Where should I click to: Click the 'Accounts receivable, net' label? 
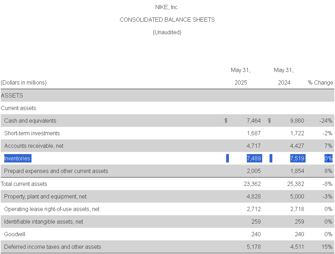click(34, 146)
